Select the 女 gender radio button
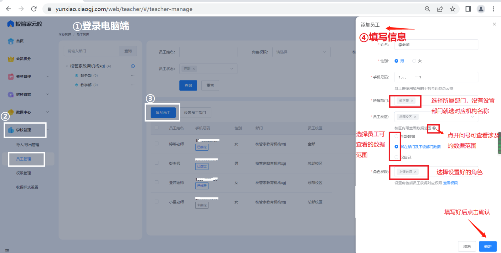 point(414,61)
